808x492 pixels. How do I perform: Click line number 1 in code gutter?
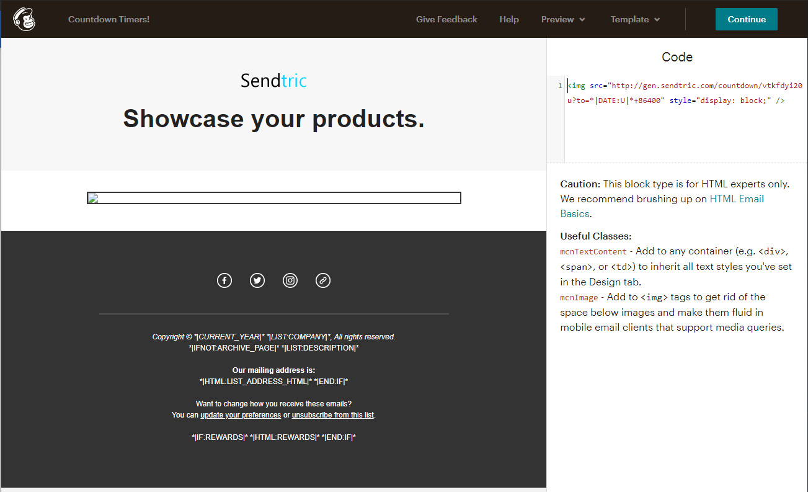point(559,86)
